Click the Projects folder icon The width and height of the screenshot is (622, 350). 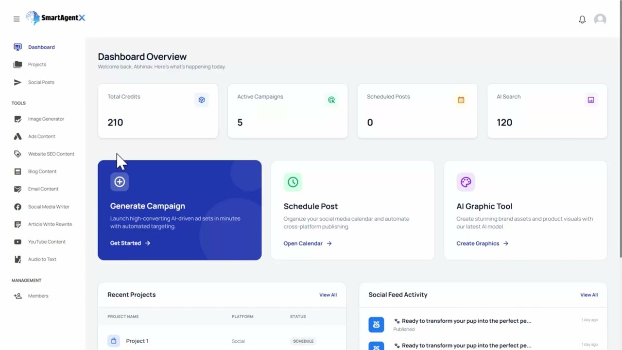tap(17, 64)
